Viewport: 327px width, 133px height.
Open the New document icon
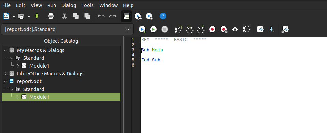[x=6, y=16]
